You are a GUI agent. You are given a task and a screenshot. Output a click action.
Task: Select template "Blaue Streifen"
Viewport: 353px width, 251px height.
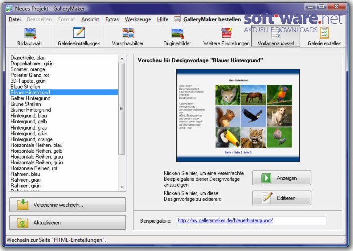64,87
